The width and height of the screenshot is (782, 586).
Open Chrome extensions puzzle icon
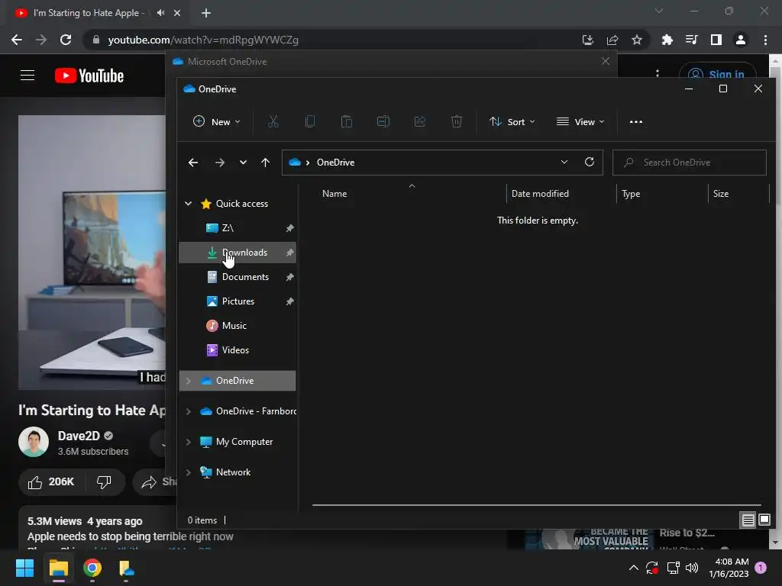click(x=667, y=40)
